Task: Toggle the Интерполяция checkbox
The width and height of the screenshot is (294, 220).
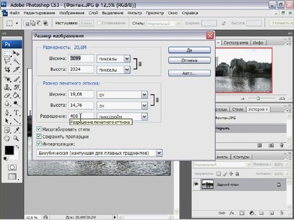Action: tap(39, 144)
